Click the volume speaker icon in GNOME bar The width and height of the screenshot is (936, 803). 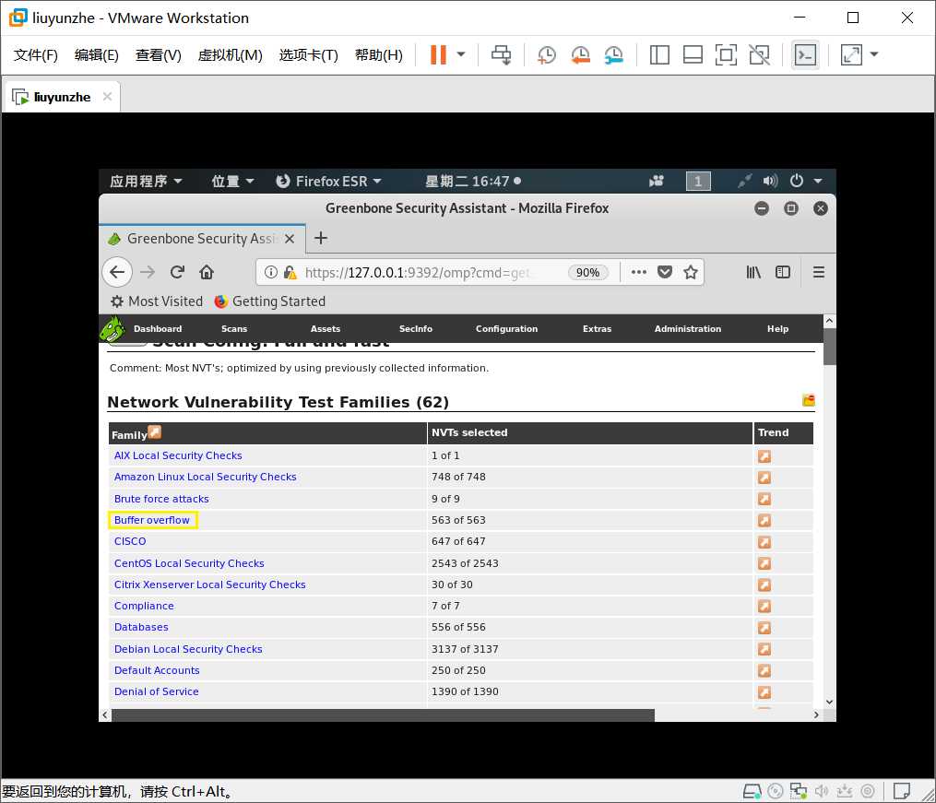pyautogui.click(x=770, y=181)
